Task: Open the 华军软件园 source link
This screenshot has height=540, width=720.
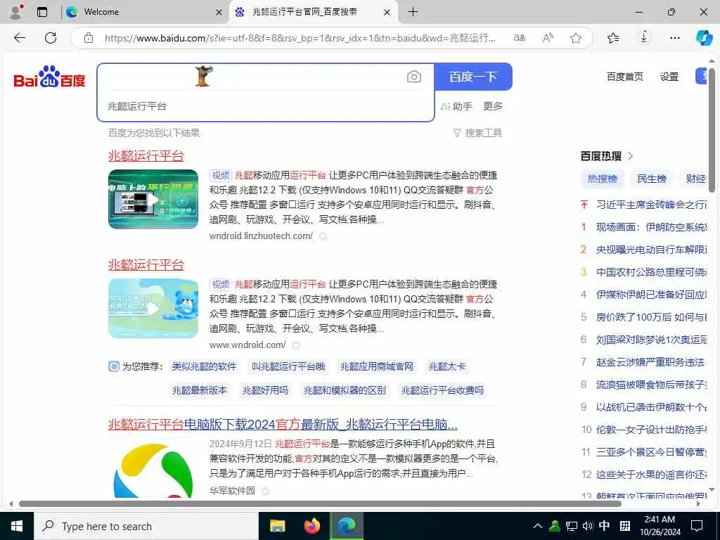Action: coord(232,491)
